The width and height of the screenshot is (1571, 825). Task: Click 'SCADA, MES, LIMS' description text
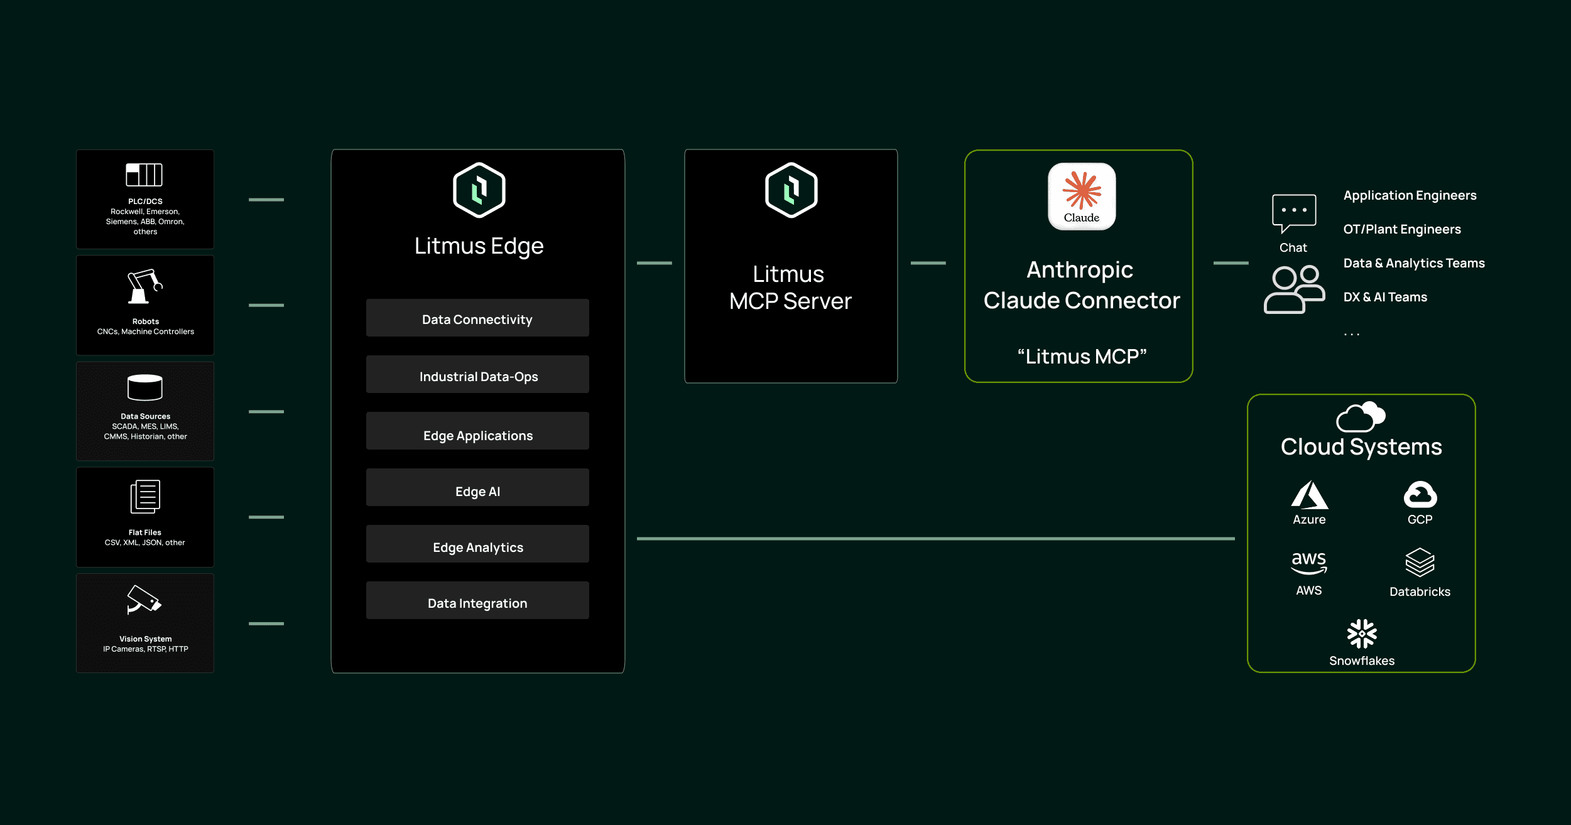145,431
